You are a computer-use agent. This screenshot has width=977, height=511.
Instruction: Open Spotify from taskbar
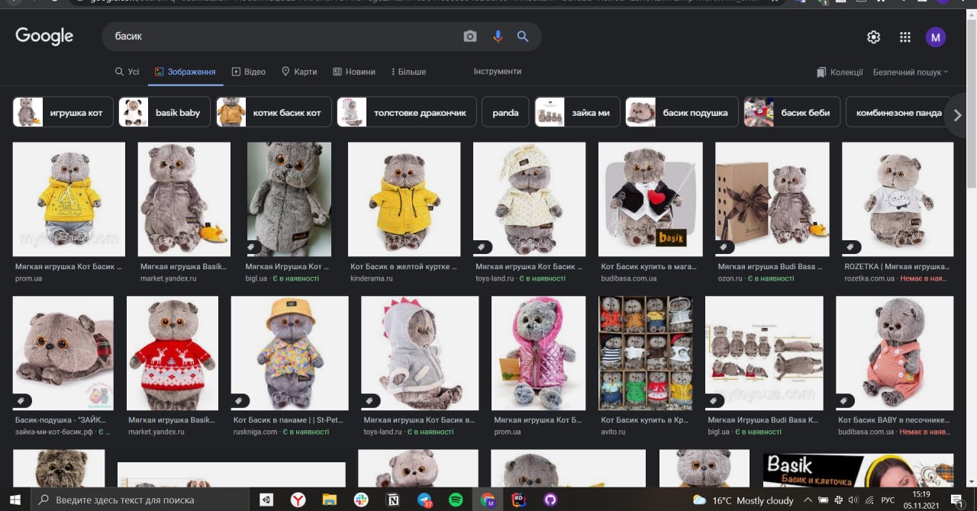[x=456, y=500]
